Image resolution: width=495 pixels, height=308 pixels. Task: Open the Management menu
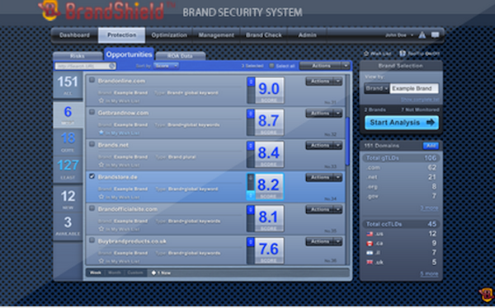point(216,35)
